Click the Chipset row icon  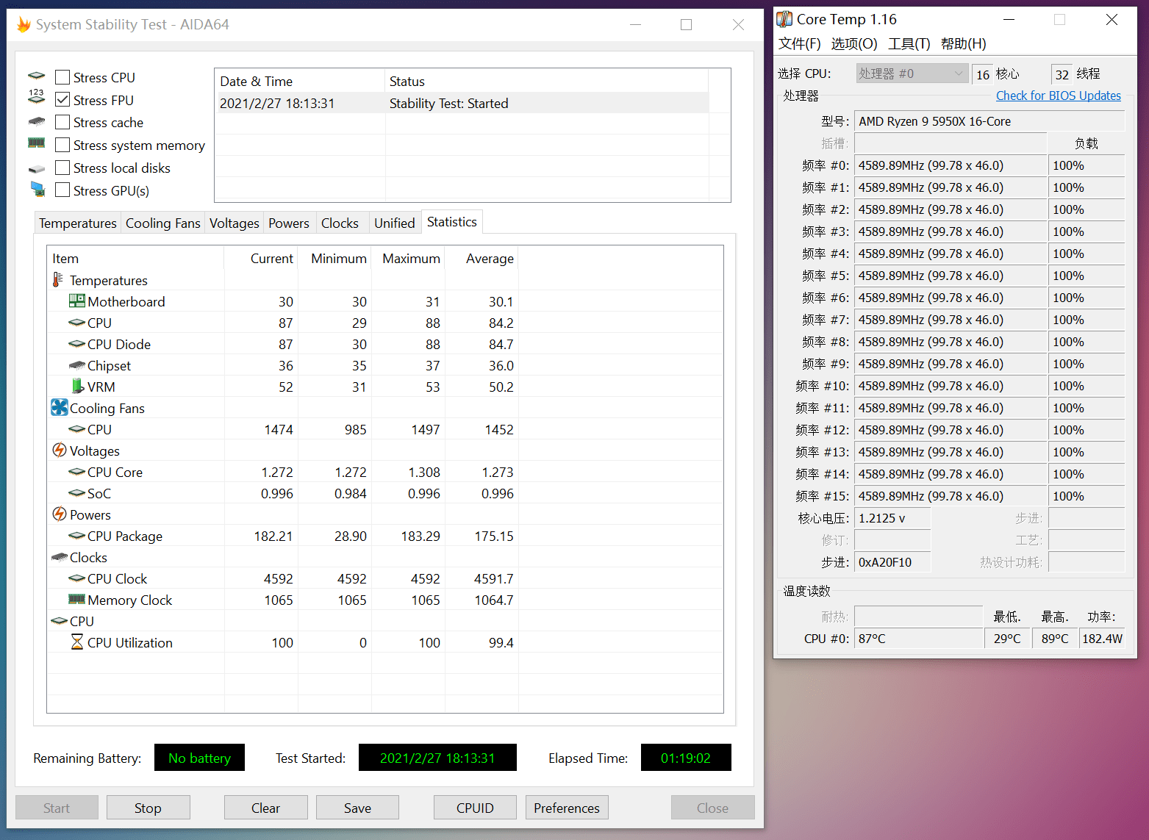click(76, 365)
